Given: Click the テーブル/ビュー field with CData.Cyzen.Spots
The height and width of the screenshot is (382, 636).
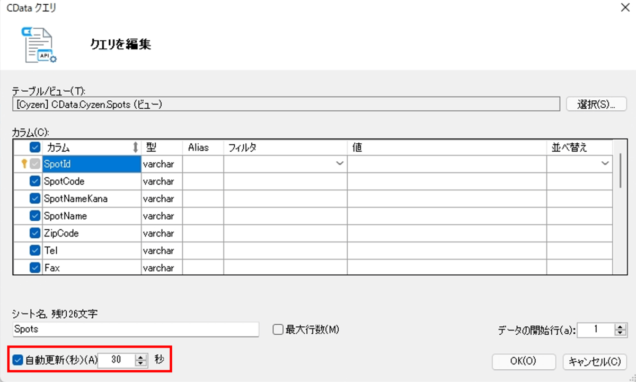Looking at the screenshot, I should point(286,104).
